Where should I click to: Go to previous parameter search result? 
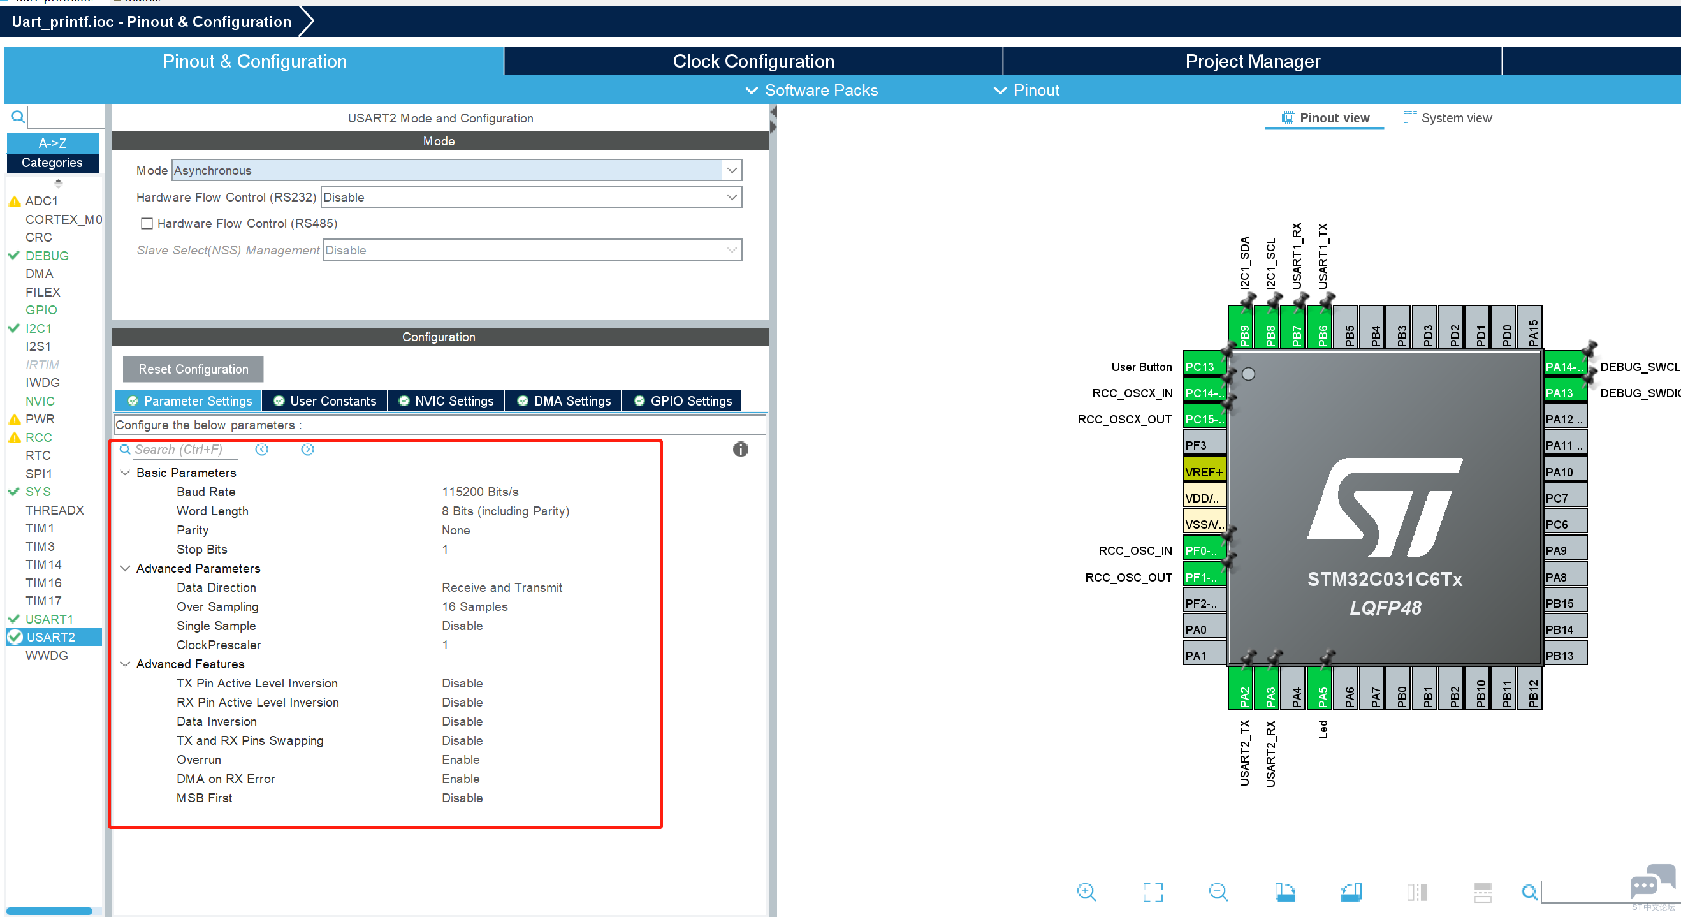(261, 449)
